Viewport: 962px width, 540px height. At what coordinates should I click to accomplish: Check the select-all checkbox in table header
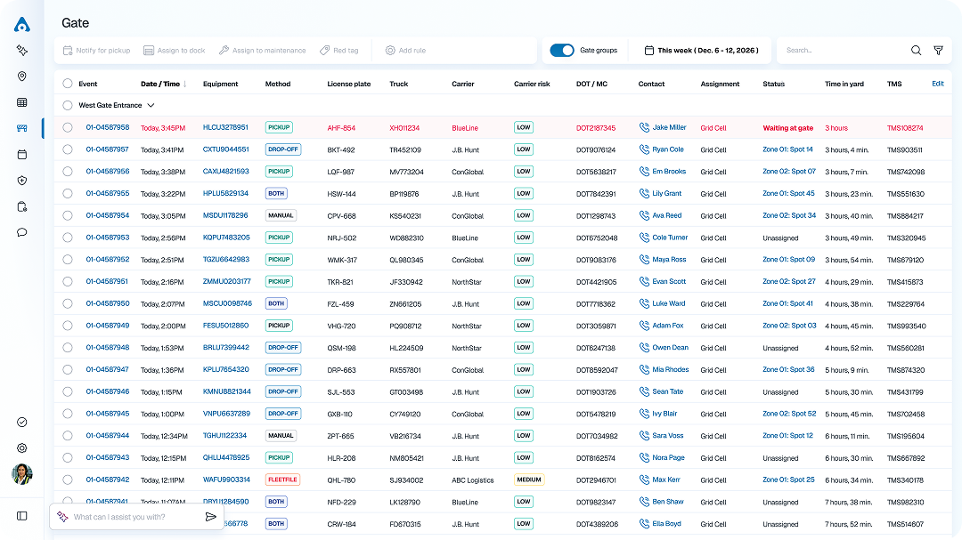68,84
